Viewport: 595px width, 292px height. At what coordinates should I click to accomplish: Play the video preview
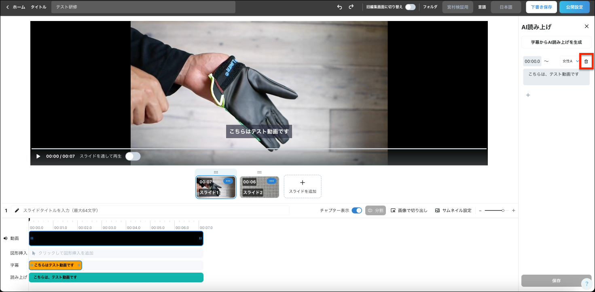38,156
